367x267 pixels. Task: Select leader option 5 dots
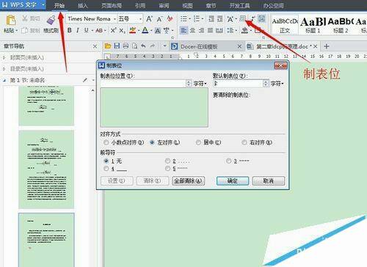point(167,169)
